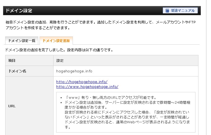
Task: Visit the http://www.hogehogehoge.info/ link
Action: click(87, 87)
